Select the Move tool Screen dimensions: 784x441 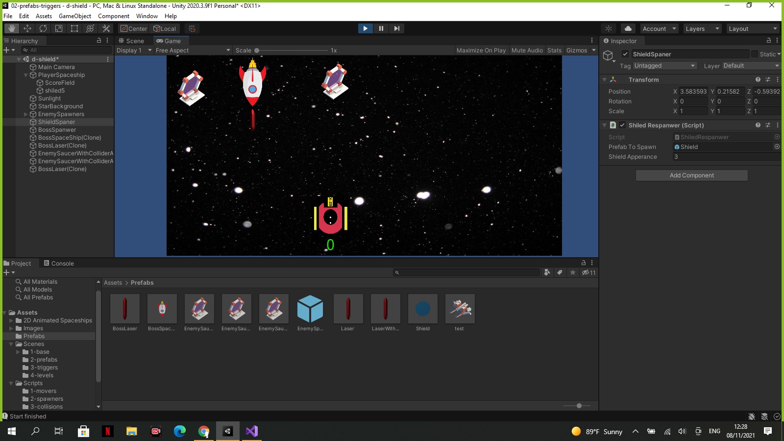tap(27, 28)
